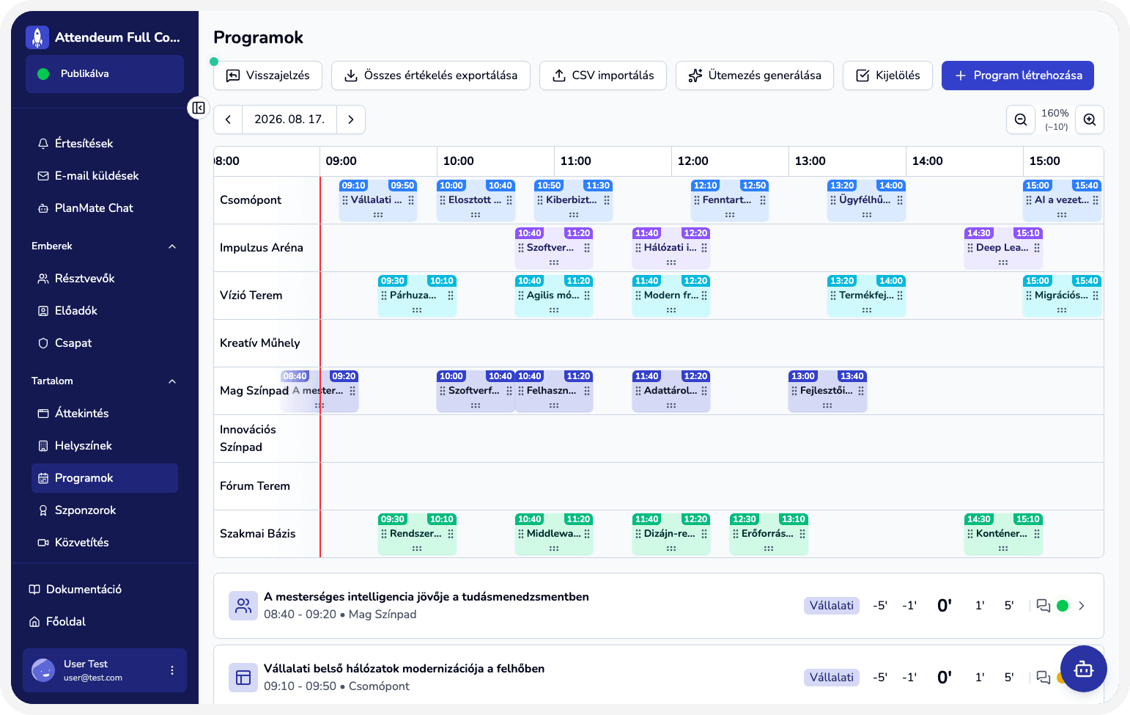Generate schedule with Ütemezés generálása
Screen dimensions: 1130x715
tap(755, 76)
